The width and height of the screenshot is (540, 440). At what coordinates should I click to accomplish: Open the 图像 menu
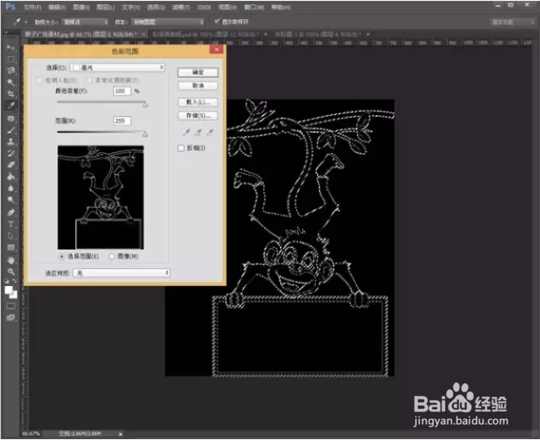[82, 7]
